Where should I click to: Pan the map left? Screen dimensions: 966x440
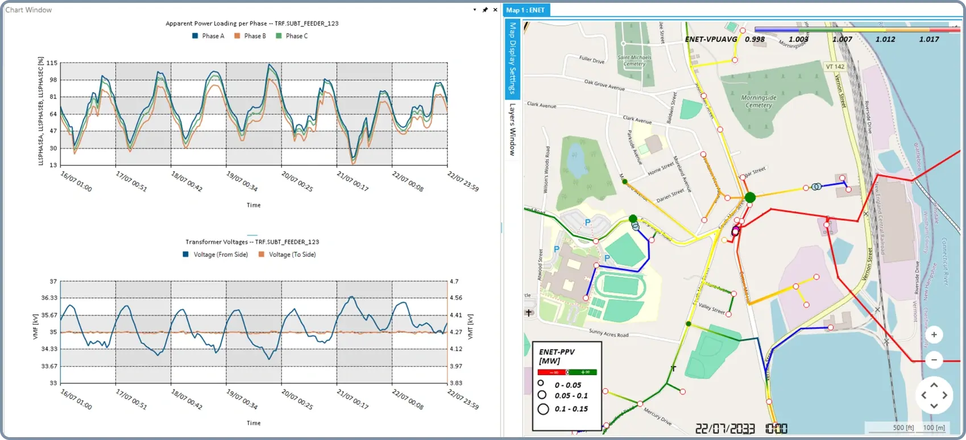click(923, 395)
